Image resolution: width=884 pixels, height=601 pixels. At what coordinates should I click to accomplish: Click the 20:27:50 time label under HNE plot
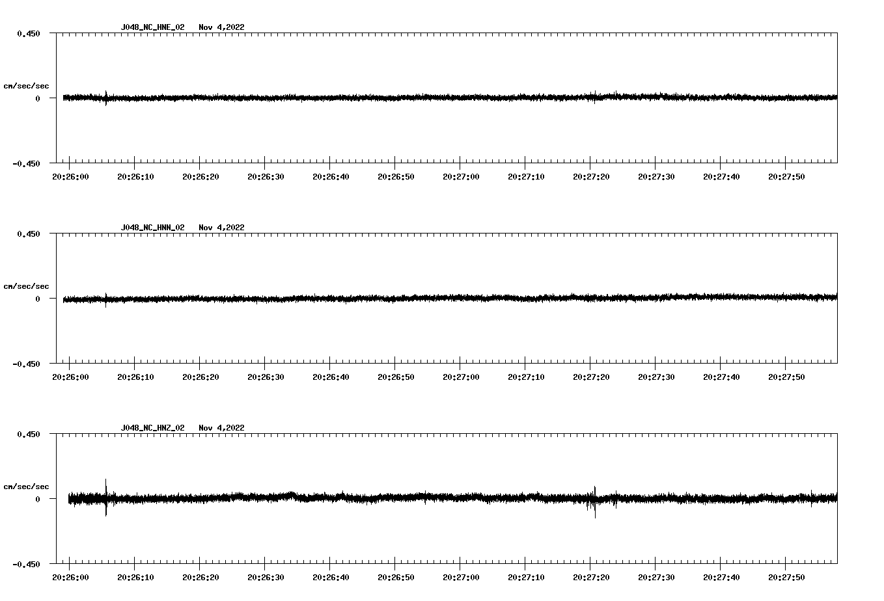click(x=786, y=177)
